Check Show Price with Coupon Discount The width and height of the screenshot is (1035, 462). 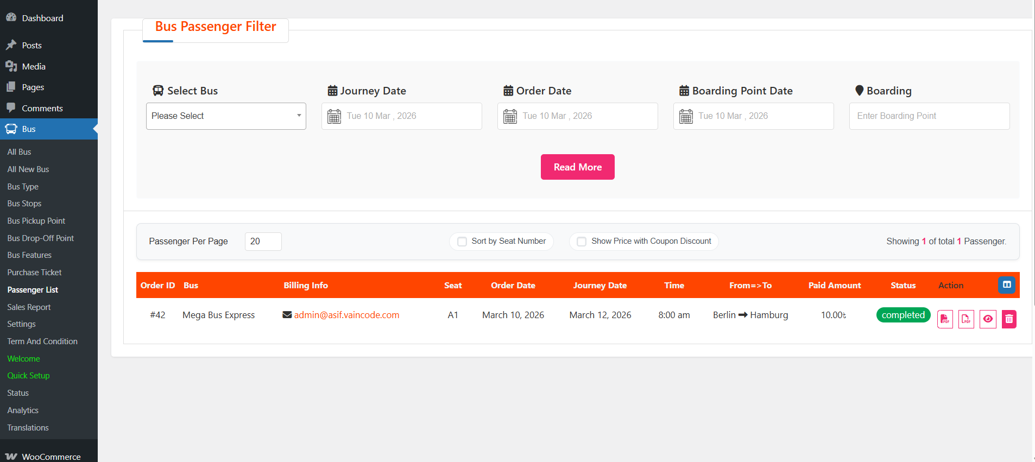point(582,242)
